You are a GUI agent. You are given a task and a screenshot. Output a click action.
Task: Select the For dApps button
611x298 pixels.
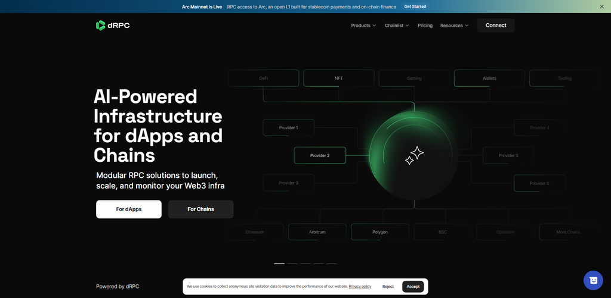129,209
